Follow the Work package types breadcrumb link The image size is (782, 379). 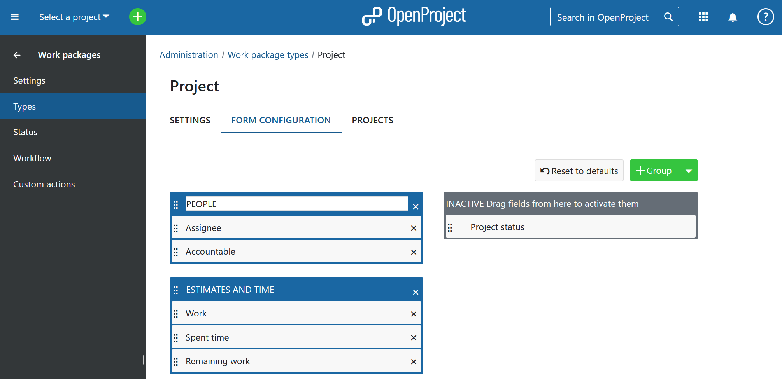pyautogui.click(x=268, y=55)
